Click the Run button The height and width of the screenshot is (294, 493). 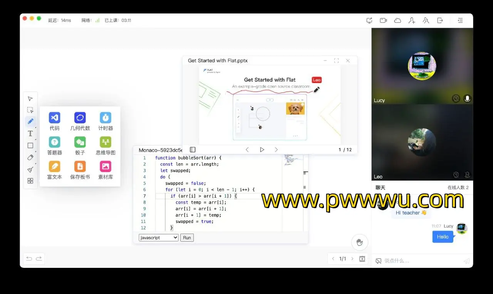coord(187,238)
